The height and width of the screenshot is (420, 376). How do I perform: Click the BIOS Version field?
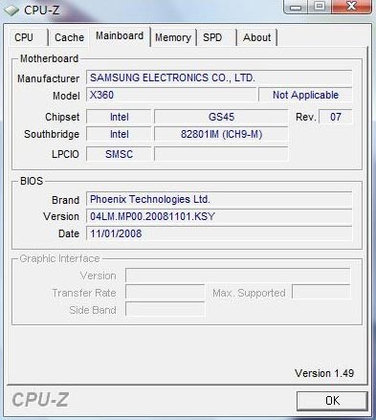coord(219,216)
